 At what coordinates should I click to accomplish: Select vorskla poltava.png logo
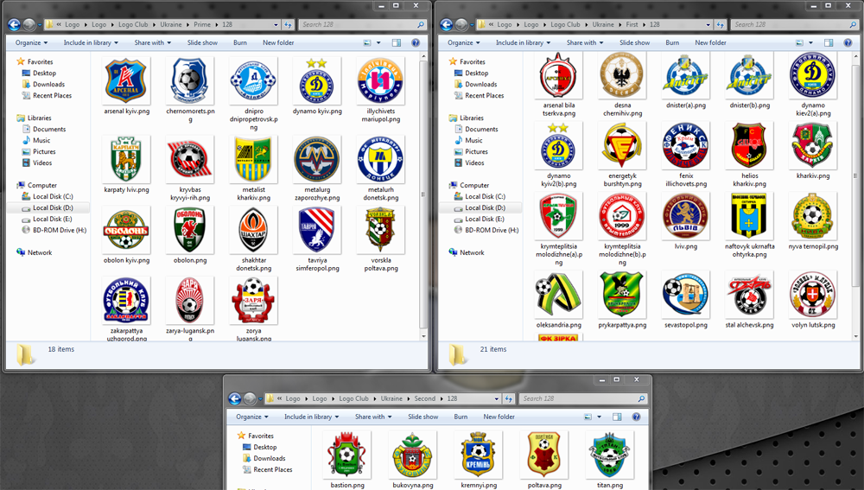coord(380,231)
